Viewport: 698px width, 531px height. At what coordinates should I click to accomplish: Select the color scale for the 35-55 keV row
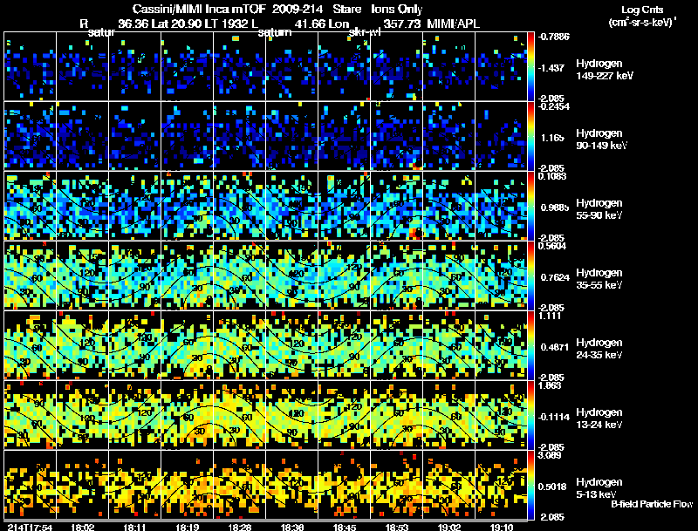(530, 276)
